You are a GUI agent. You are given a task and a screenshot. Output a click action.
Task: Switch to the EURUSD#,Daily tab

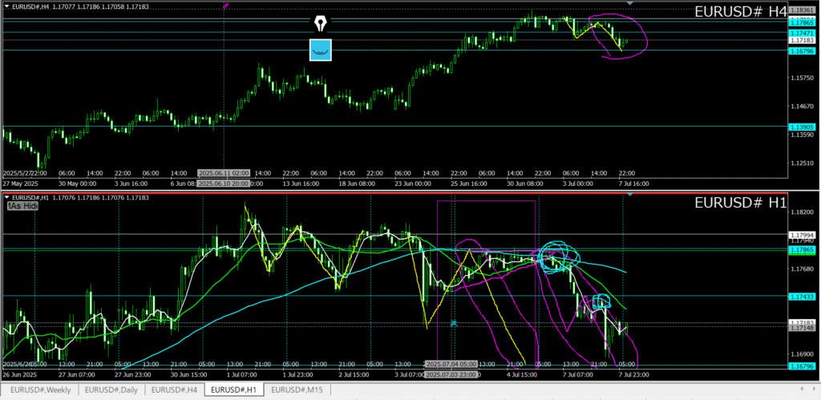point(112,390)
